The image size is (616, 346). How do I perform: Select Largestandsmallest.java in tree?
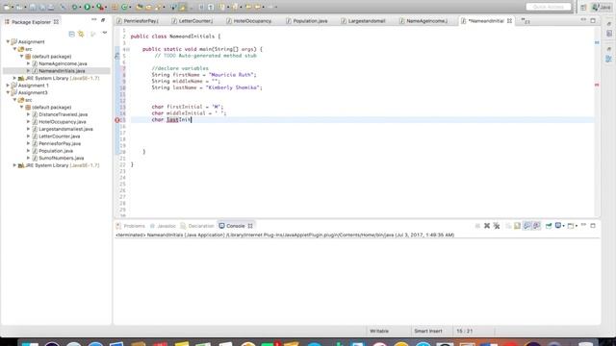pos(65,129)
